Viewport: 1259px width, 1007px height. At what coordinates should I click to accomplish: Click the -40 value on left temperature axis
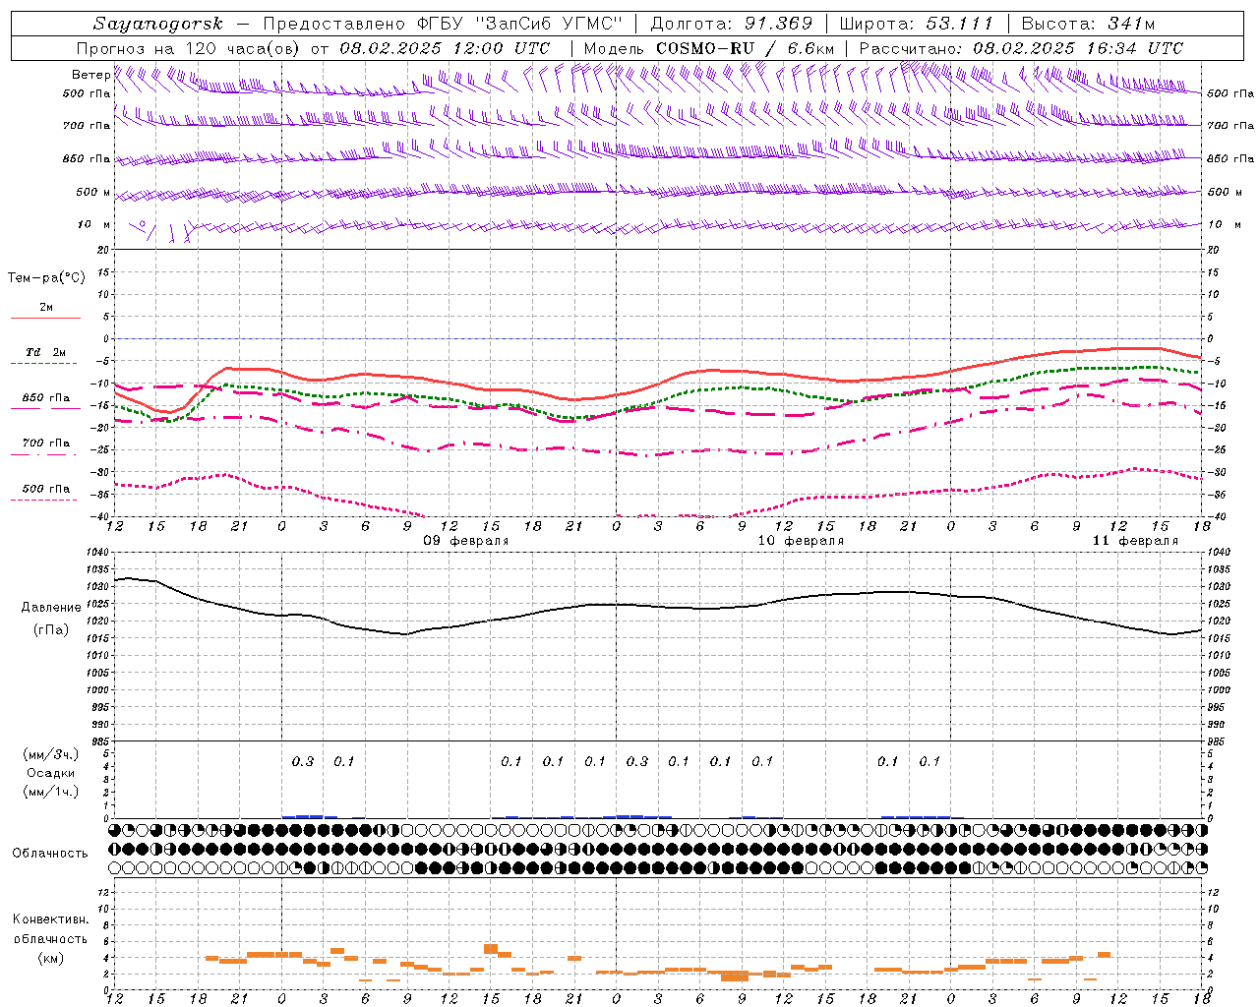[100, 517]
